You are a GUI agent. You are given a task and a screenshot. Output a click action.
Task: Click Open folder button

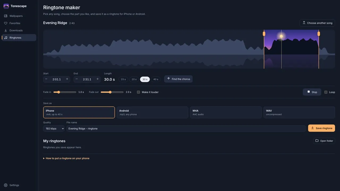(324, 141)
